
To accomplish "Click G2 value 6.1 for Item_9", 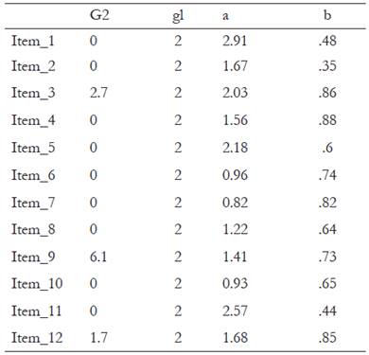I will click(98, 257).
